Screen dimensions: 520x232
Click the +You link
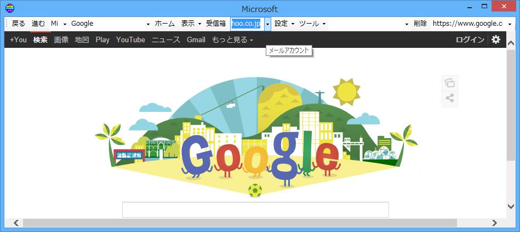coord(18,40)
